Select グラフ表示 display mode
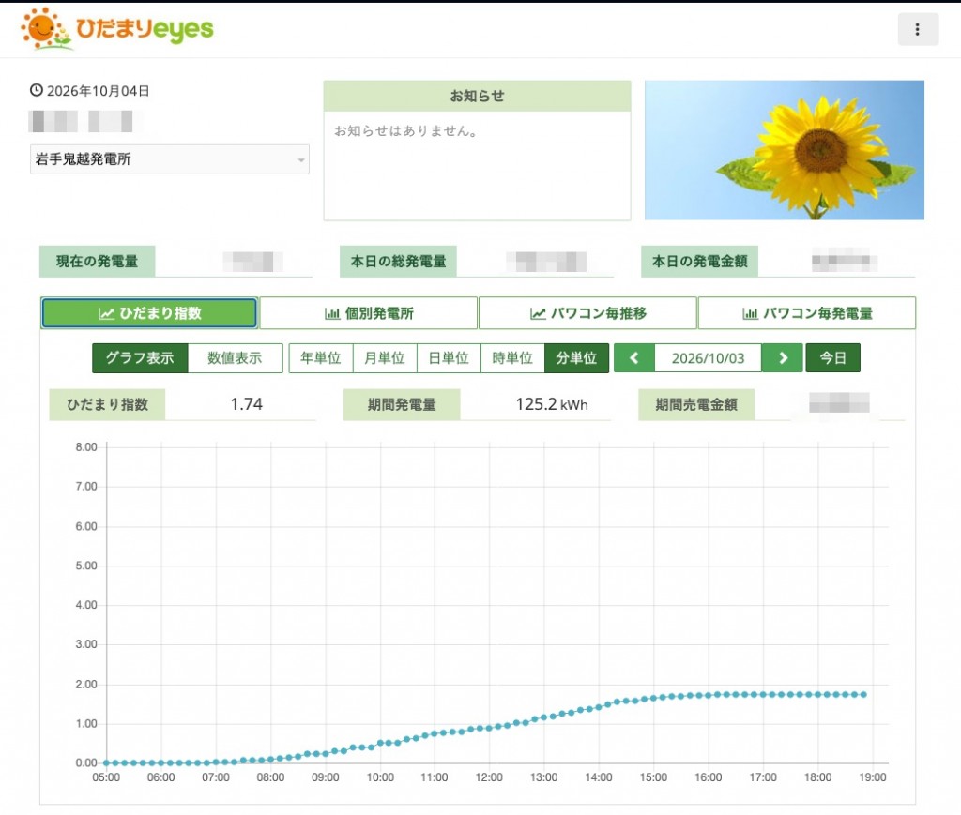 click(x=141, y=358)
